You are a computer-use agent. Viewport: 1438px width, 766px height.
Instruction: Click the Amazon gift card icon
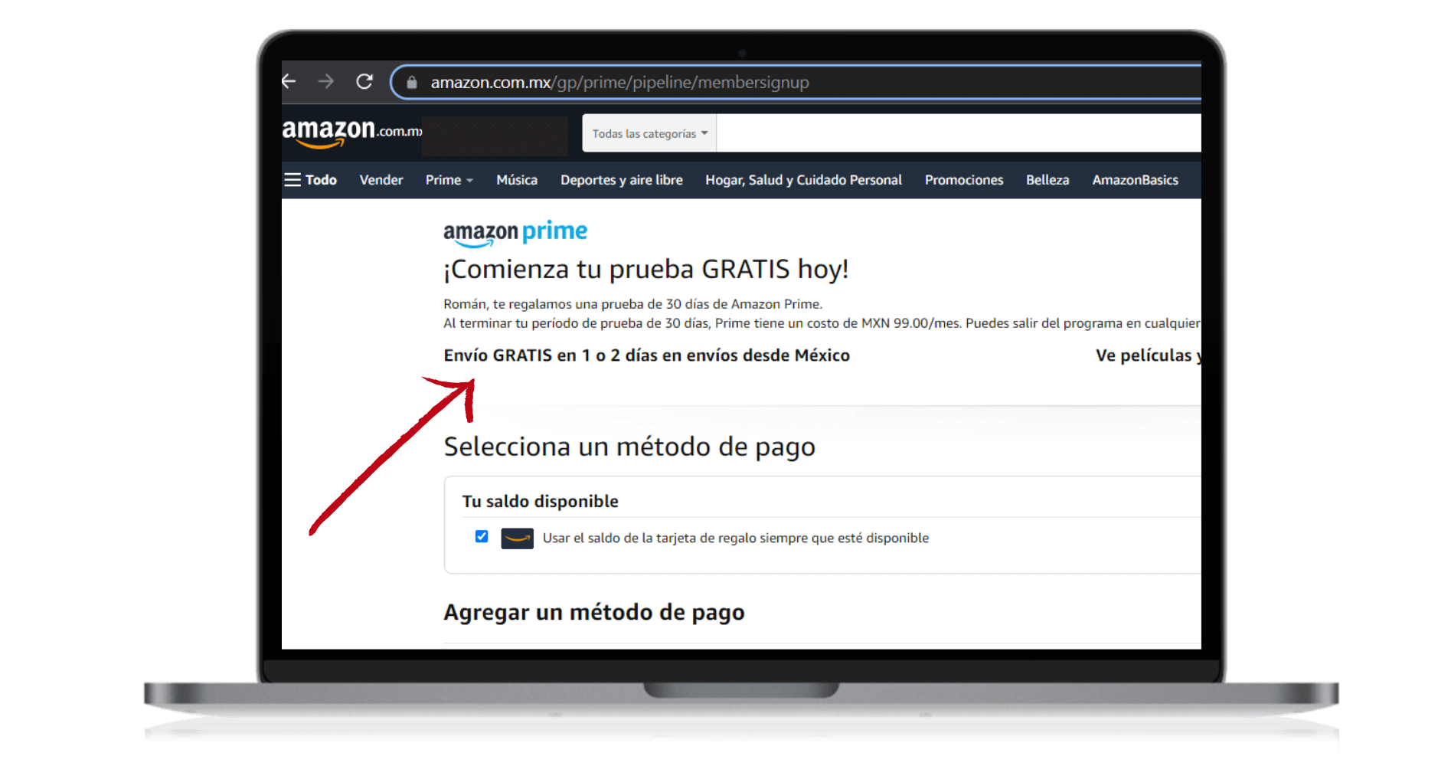coord(518,538)
